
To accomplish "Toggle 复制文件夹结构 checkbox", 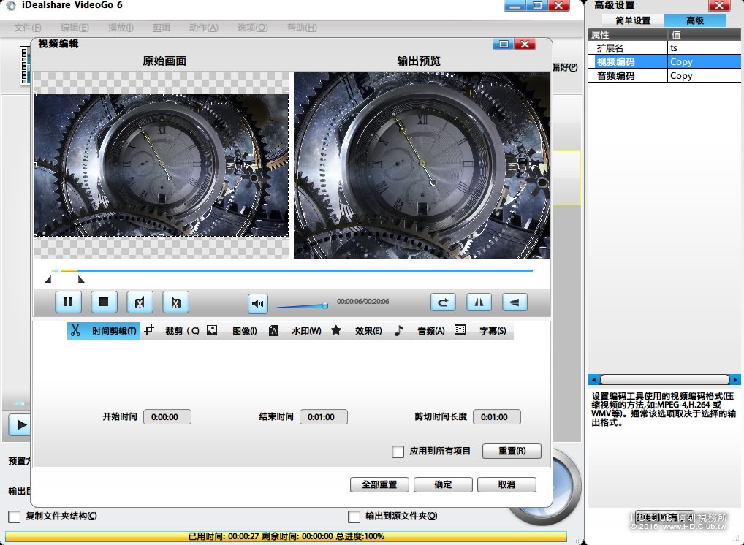I will coord(14,517).
